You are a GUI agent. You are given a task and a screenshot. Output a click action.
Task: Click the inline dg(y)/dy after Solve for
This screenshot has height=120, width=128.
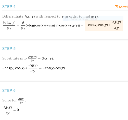click(x=21, y=101)
